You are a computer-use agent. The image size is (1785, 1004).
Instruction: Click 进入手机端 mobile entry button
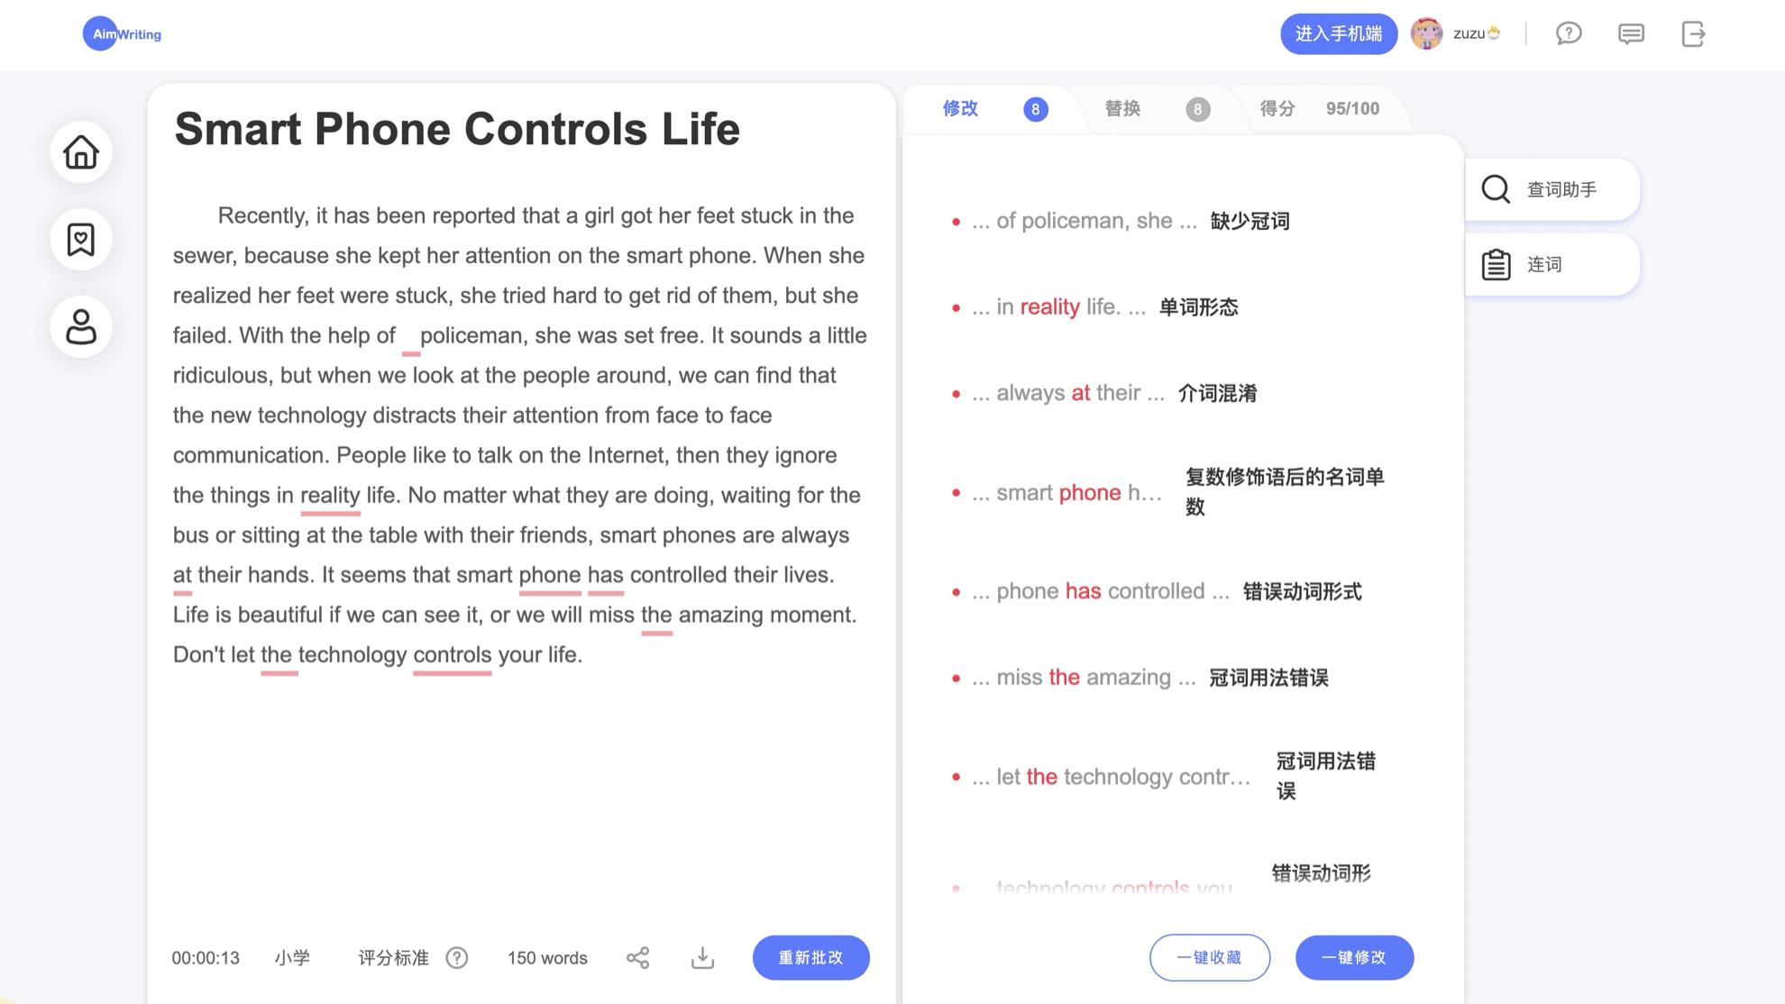click(x=1338, y=33)
